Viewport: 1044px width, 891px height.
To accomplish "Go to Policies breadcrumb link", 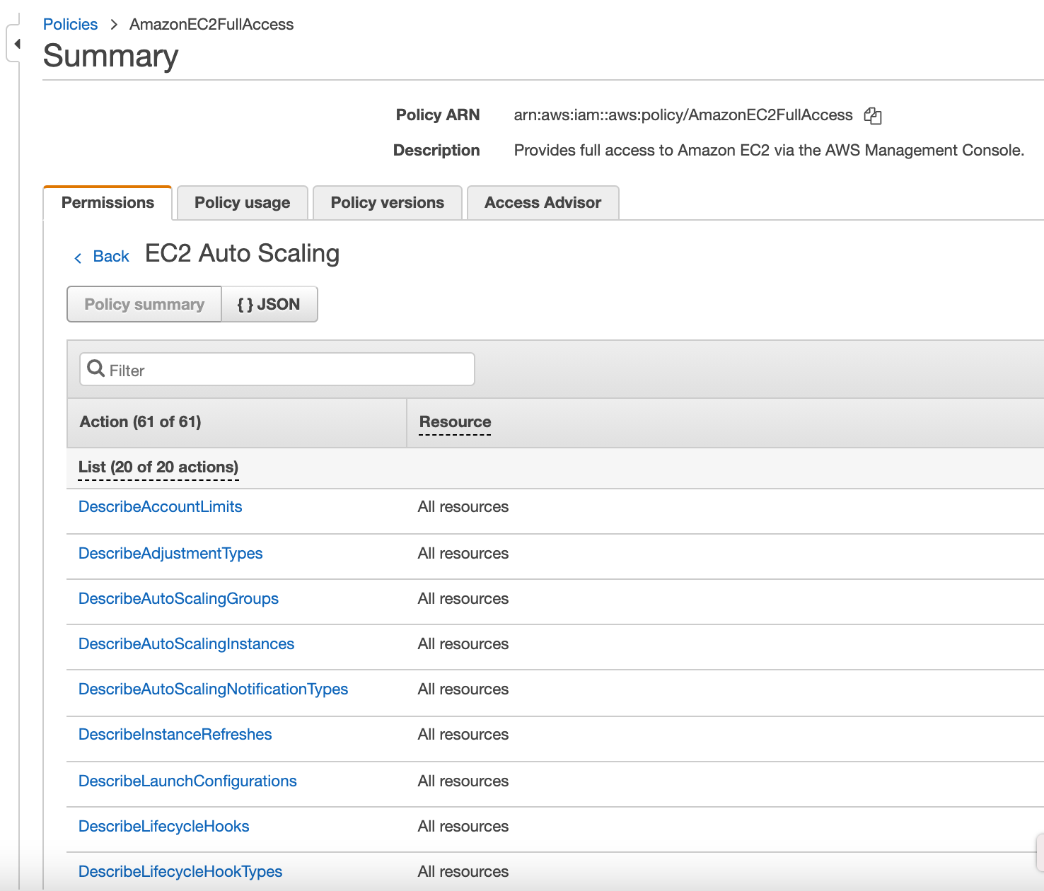I will click(70, 24).
